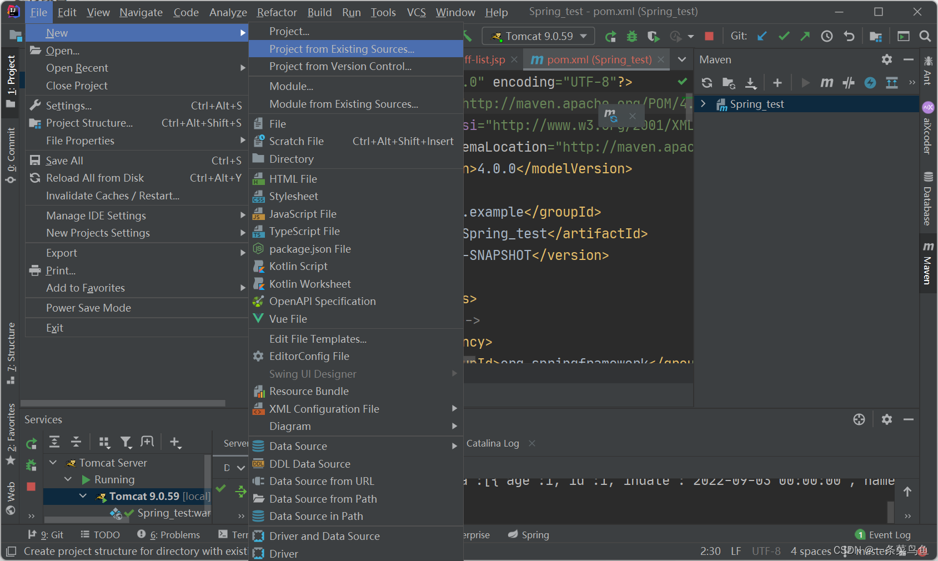Open the Database tool window tab
Image resolution: width=938 pixels, height=561 pixels.
pos(928,199)
